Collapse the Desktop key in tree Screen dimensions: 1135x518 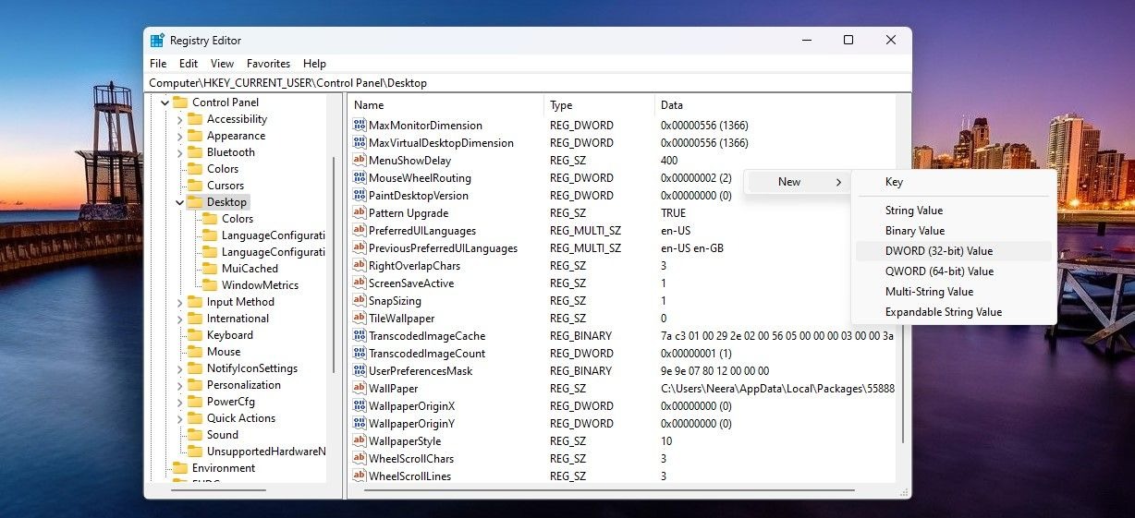pyautogui.click(x=180, y=202)
